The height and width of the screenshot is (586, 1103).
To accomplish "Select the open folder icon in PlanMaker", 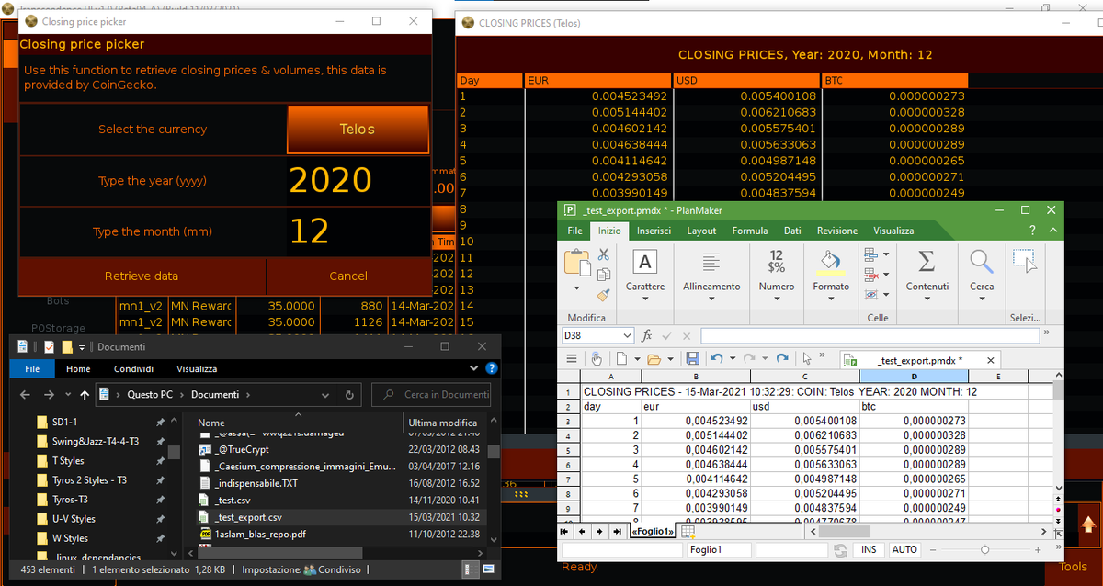I will (653, 358).
